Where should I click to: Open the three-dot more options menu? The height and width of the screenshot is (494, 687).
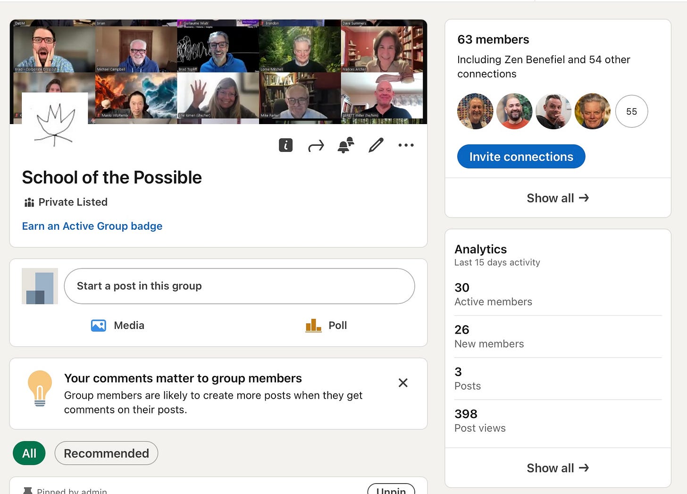pyautogui.click(x=406, y=145)
